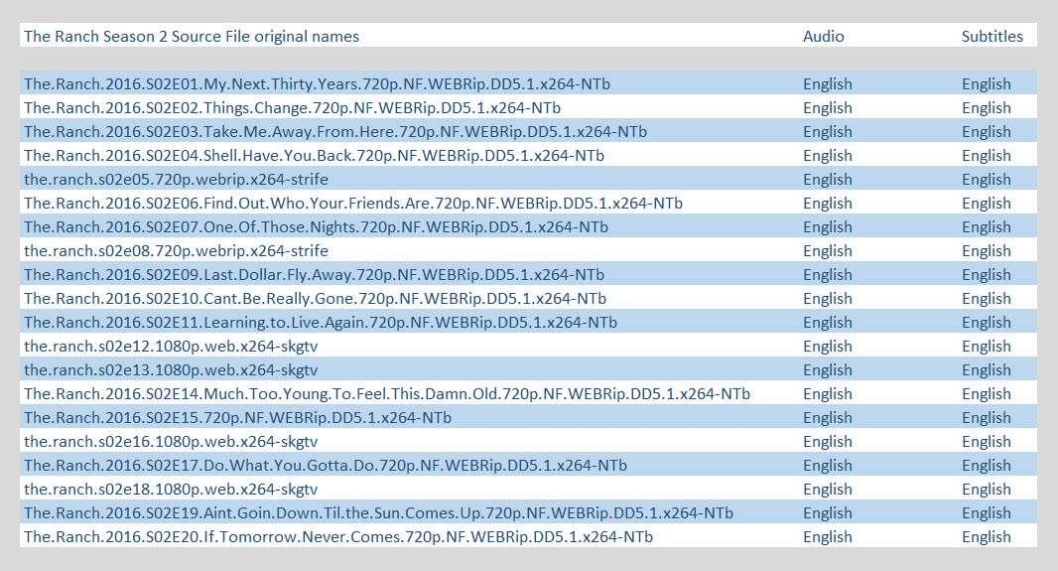Click the Subtitles column header
This screenshot has height=571, width=1058.
992,37
